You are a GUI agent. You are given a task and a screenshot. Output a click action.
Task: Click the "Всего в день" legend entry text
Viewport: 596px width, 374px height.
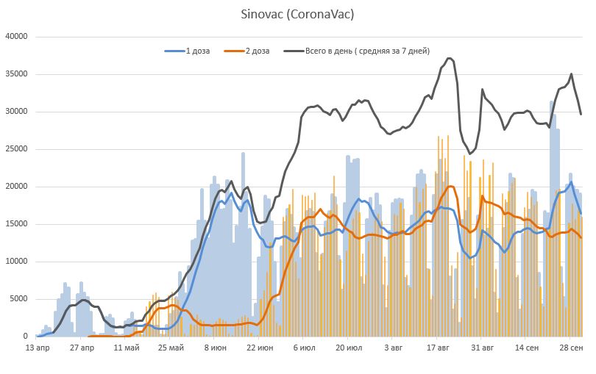click(367, 51)
